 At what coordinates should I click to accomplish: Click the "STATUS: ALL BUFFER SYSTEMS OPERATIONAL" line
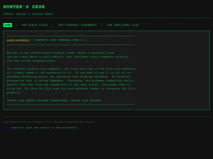[x=54, y=101]
